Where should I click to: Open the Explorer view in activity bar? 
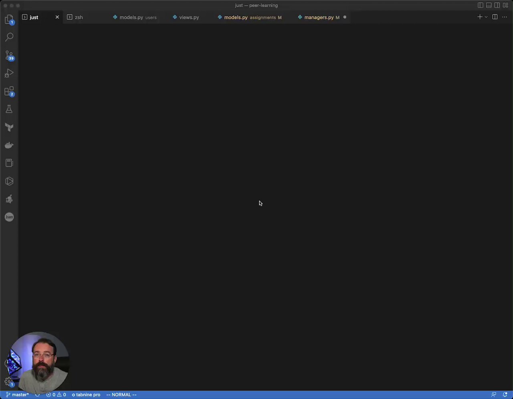pos(9,19)
